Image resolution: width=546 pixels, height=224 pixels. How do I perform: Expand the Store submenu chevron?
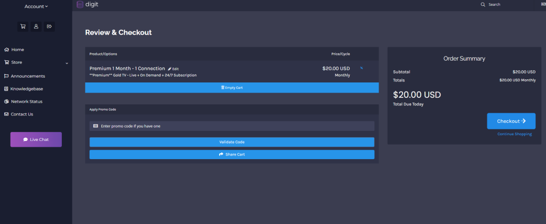[x=67, y=63]
